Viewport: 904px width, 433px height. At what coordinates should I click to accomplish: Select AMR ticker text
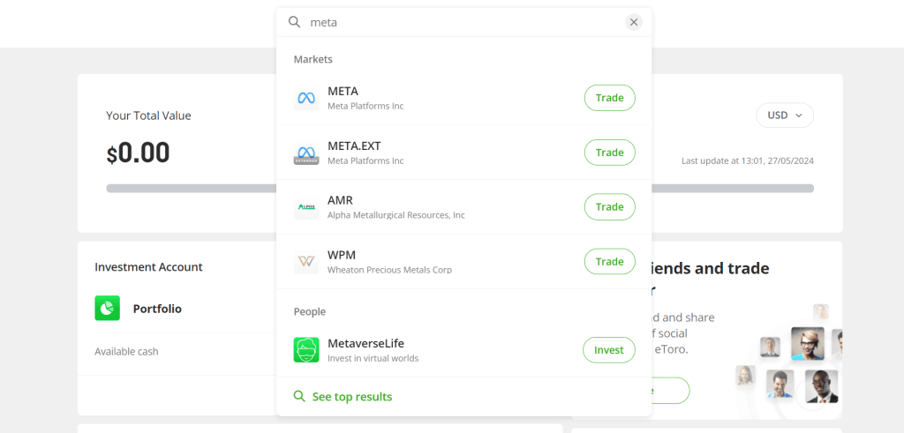point(340,200)
